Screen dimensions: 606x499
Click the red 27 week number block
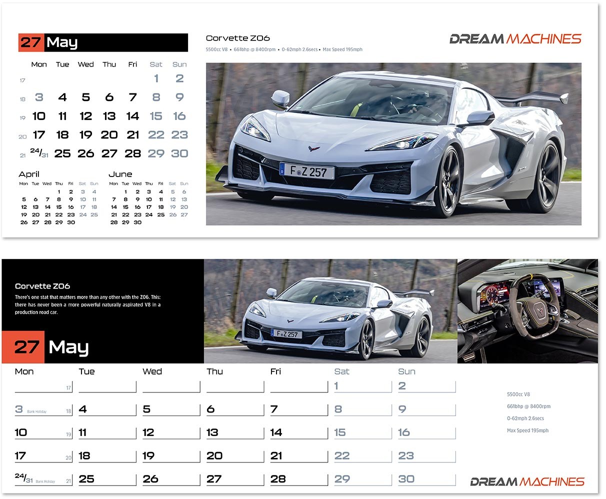click(30, 42)
